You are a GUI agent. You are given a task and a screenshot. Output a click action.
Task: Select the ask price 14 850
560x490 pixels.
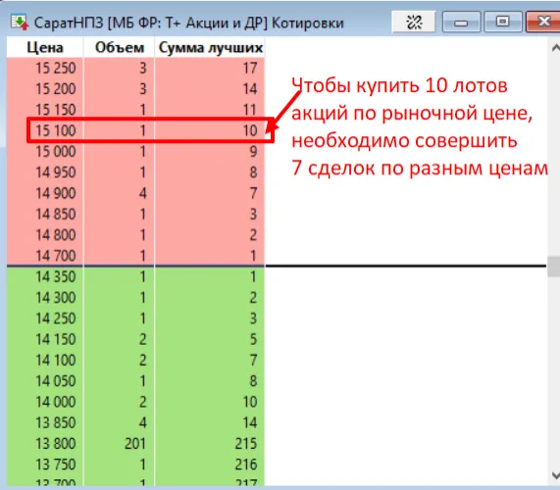(x=56, y=214)
